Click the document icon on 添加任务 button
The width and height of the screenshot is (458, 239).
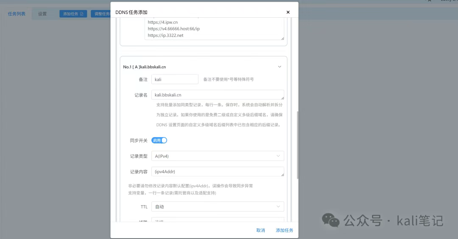pos(81,14)
